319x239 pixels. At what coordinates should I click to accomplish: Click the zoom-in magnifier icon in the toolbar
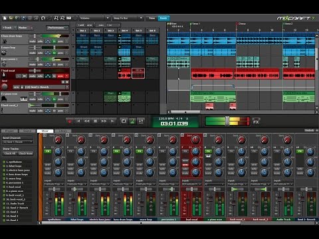coord(56,18)
